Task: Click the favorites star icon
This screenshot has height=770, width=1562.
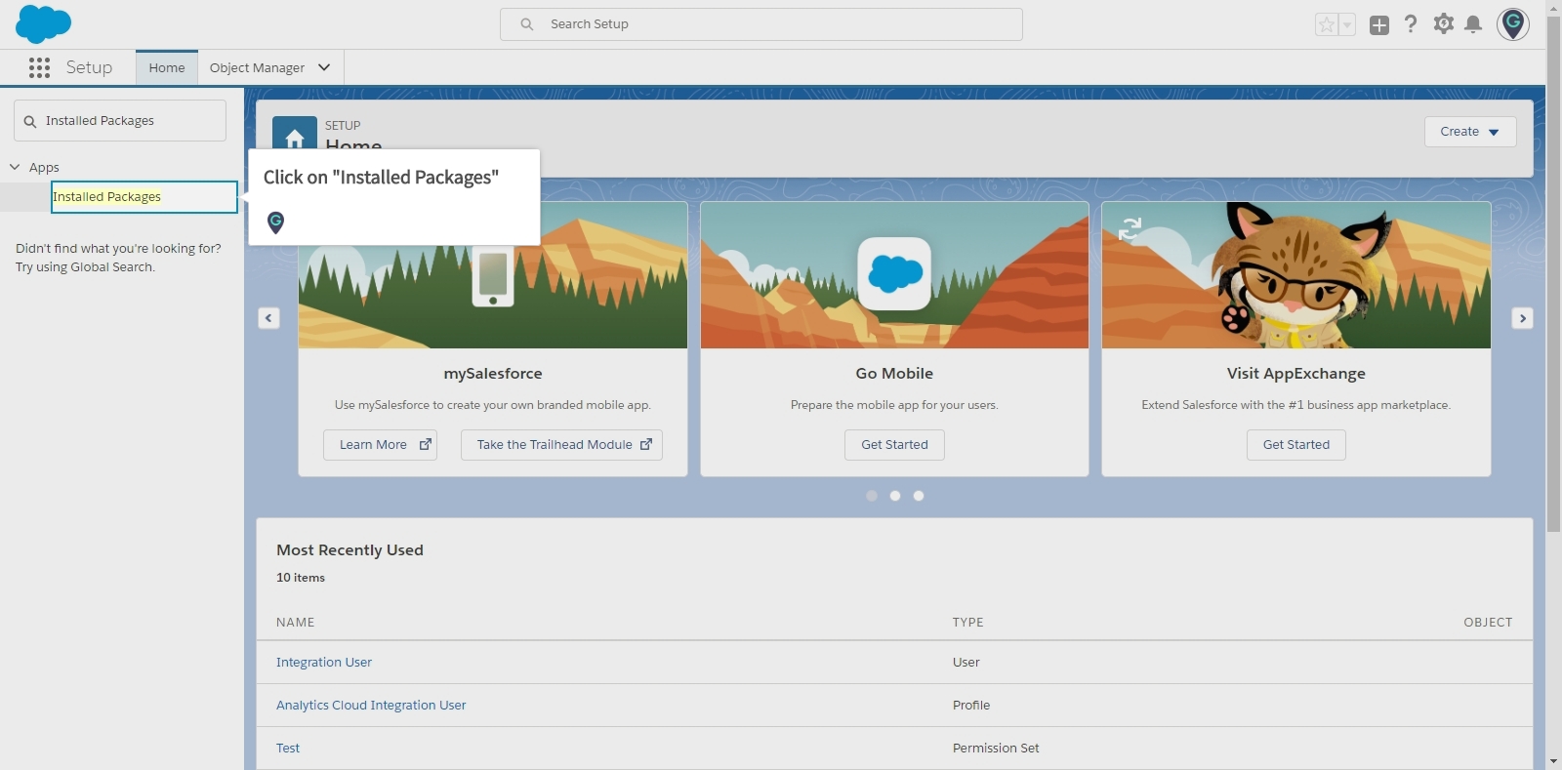Action: pyautogui.click(x=1327, y=25)
